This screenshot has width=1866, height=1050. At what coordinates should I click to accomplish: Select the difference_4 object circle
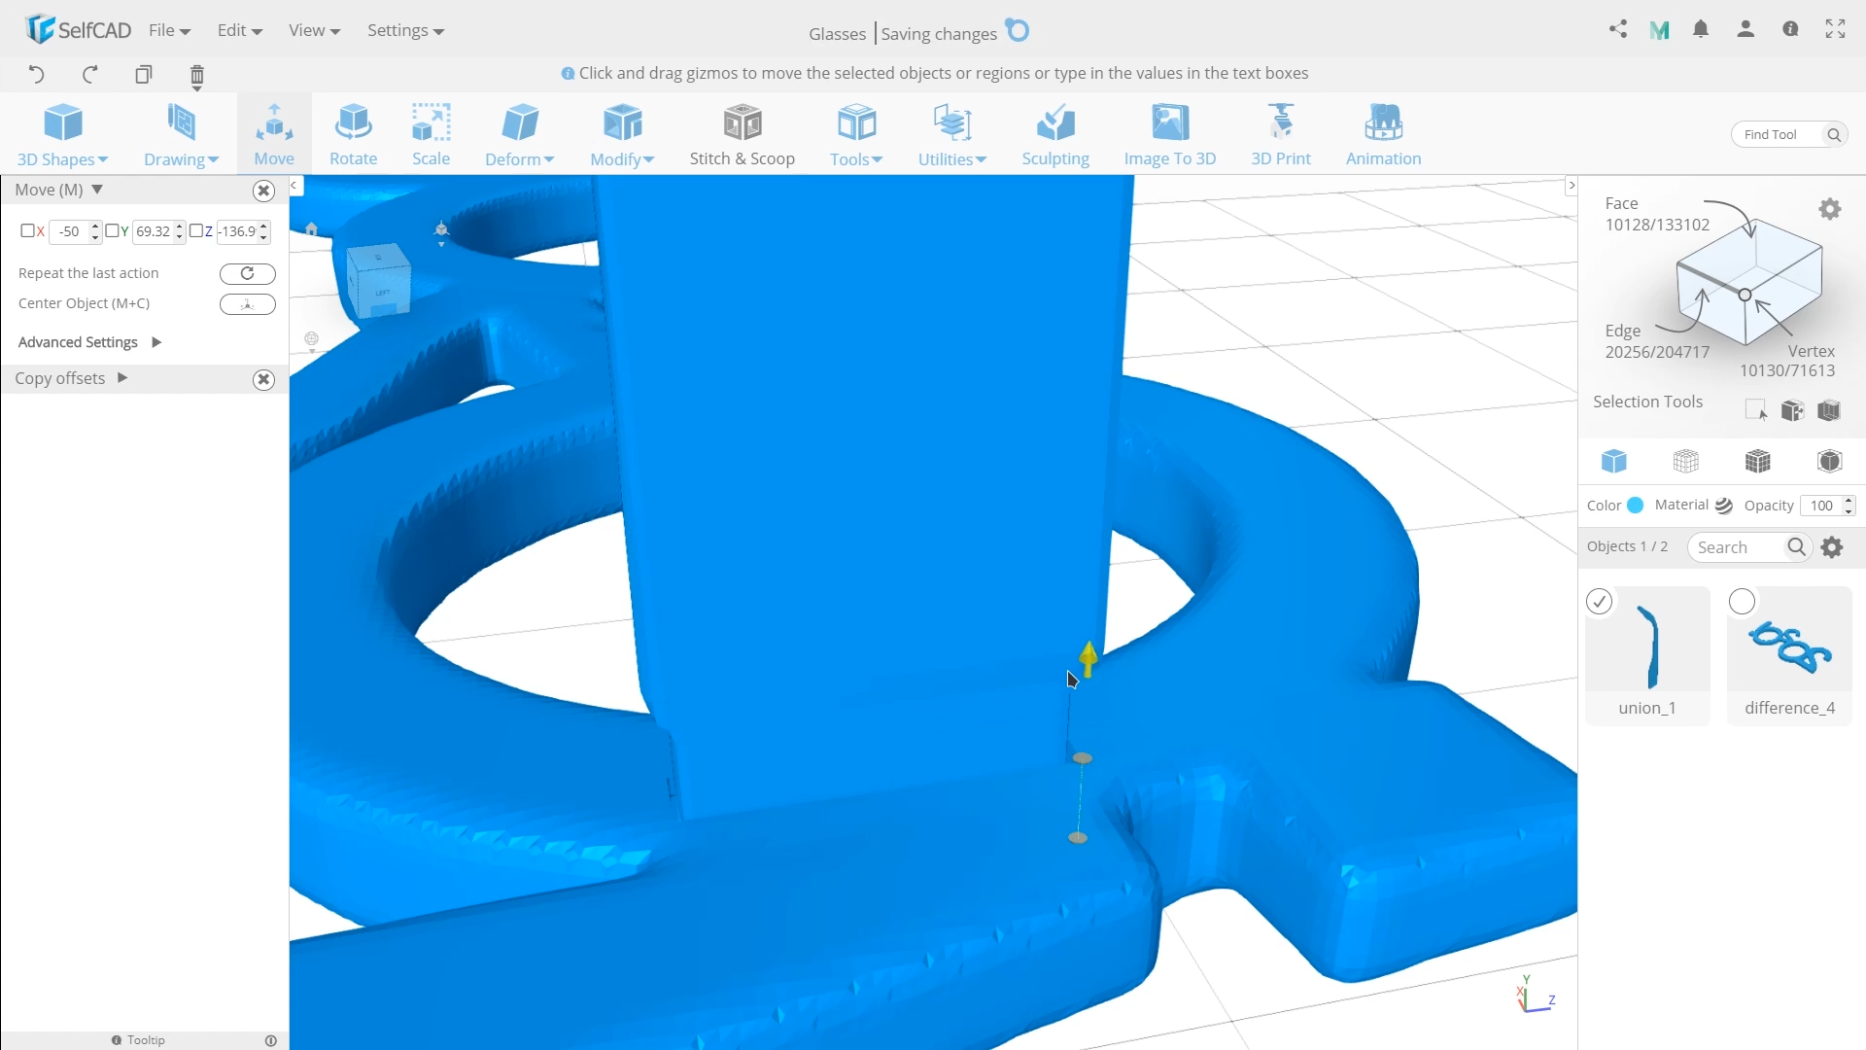coord(1743,602)
